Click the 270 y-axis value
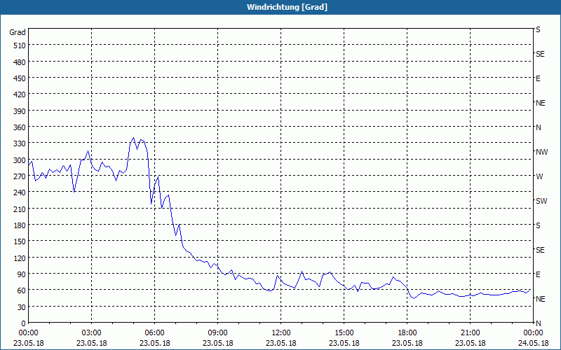Image resolution: width=561 pixels, height=350 pixels. coord(20,176)
